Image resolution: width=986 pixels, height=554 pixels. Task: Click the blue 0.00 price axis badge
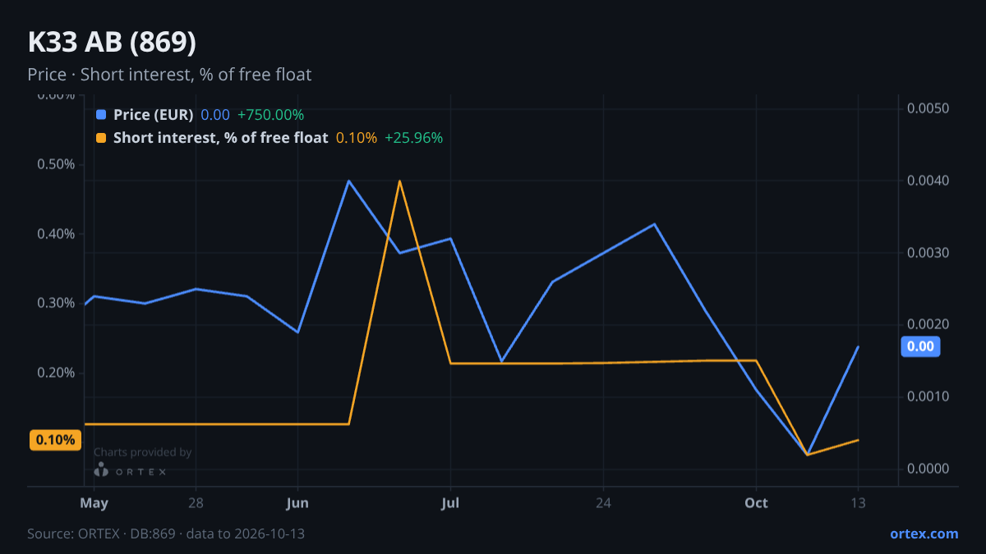click(920, 346)
